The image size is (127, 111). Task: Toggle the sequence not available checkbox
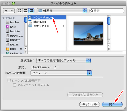[x=9, y=81]
